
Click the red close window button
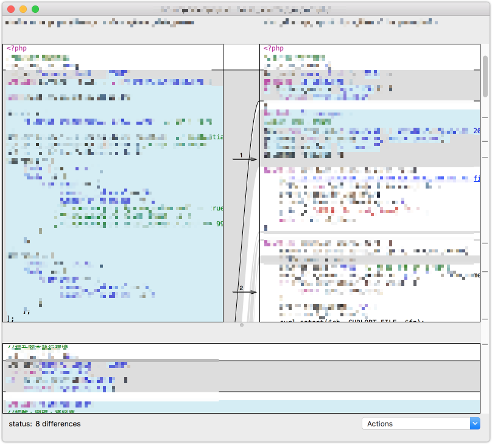[11, 9]
